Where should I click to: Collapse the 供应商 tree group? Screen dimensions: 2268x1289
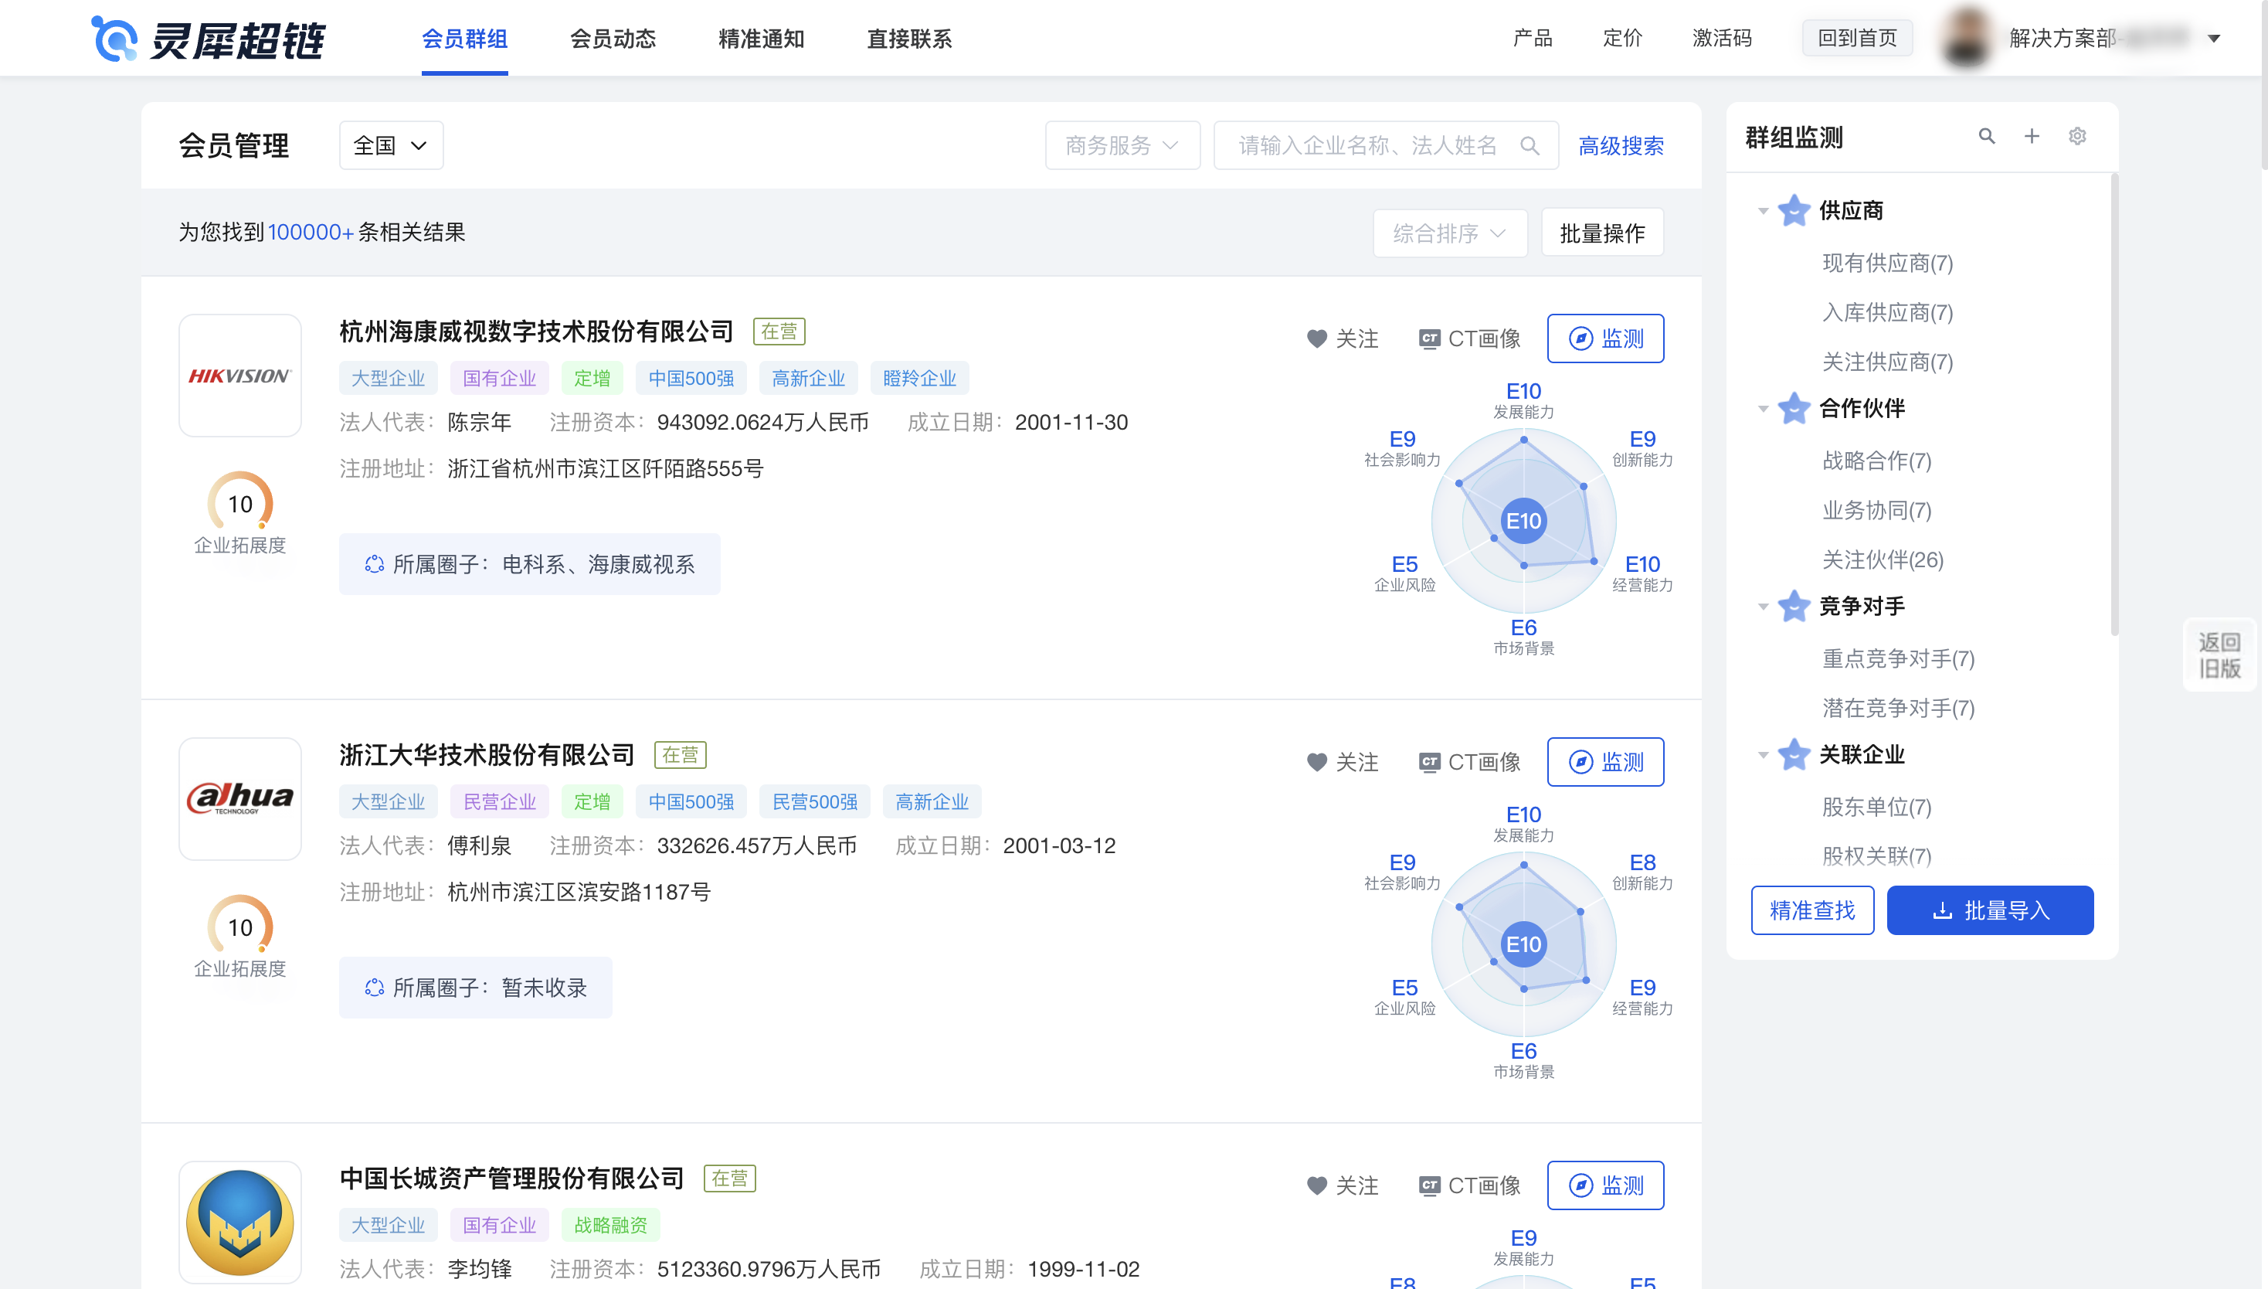tap(1763, 212)
